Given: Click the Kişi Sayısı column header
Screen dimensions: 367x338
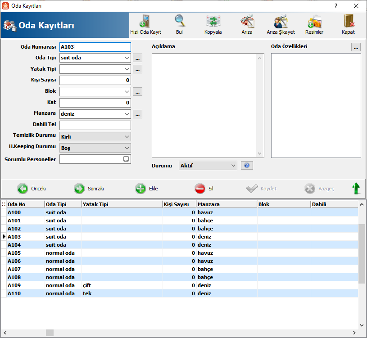Looking at the screenshot, I should [180, 204].
